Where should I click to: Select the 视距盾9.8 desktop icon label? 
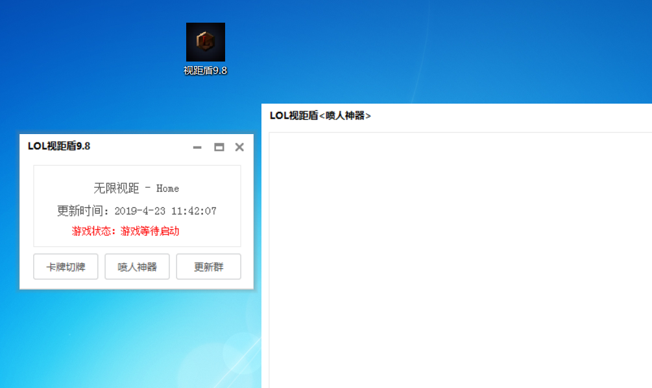point(206,71)
